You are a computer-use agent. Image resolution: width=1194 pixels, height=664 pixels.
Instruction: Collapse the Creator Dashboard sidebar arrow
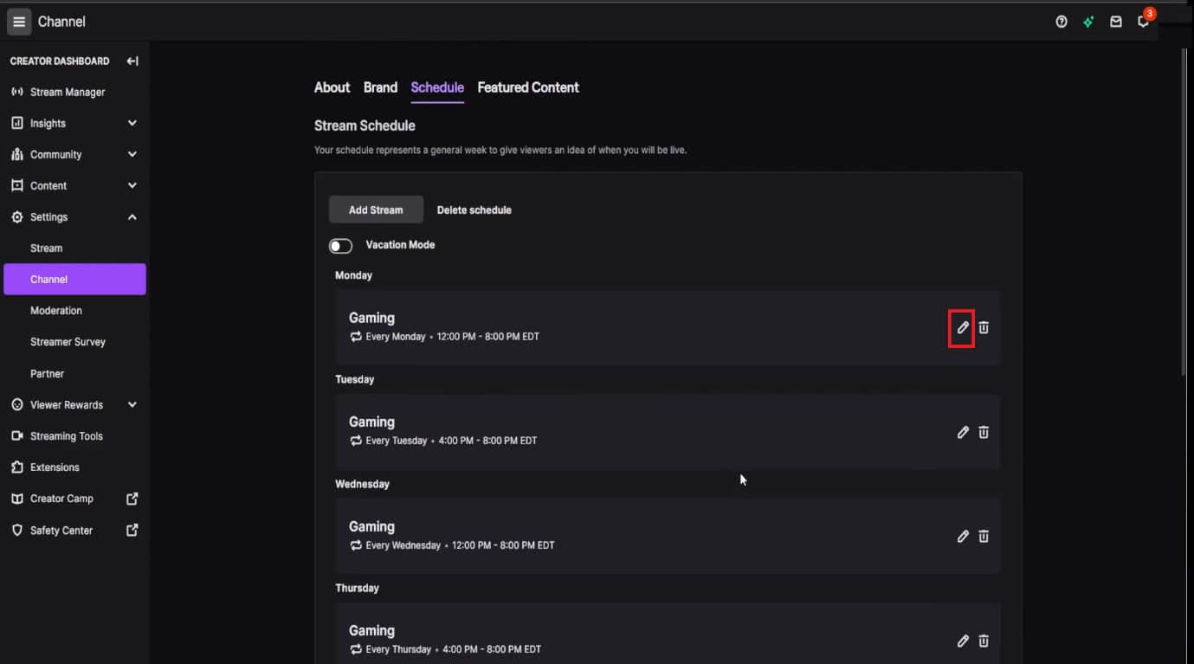coord(132,61)
